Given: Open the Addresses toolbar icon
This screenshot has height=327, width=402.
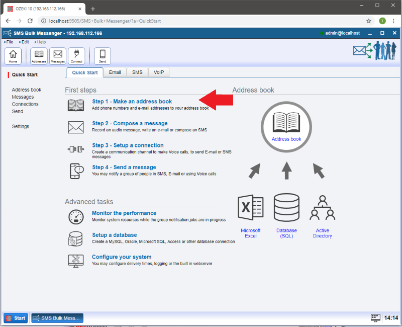Looking at the screenshot, I should [39, 55].
